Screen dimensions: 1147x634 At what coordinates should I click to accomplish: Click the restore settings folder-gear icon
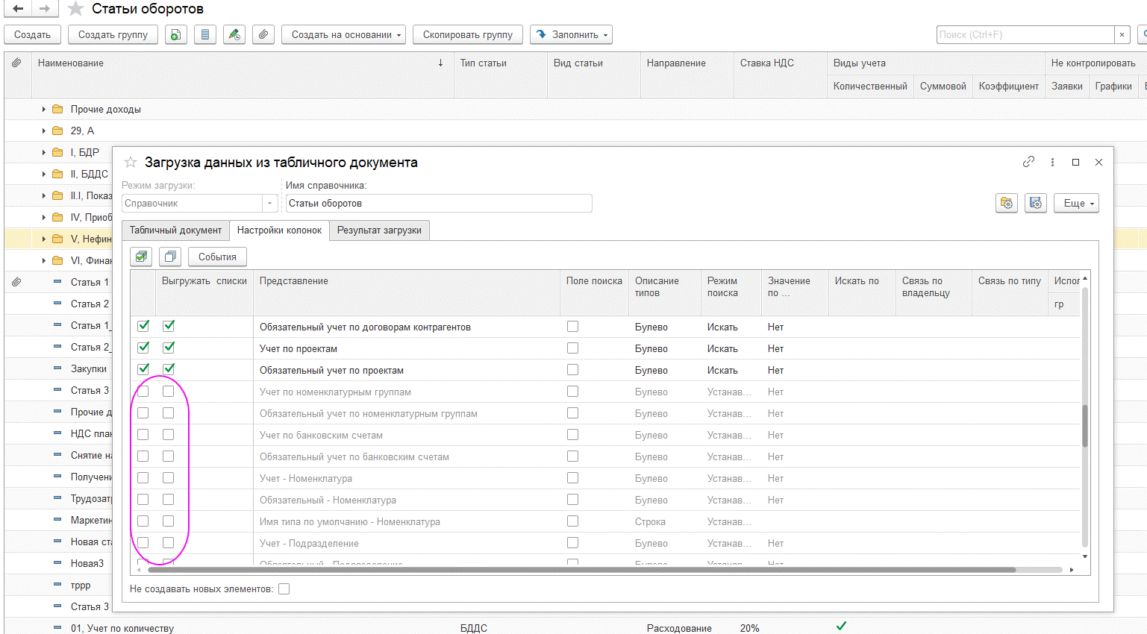tap(1007, 203)
